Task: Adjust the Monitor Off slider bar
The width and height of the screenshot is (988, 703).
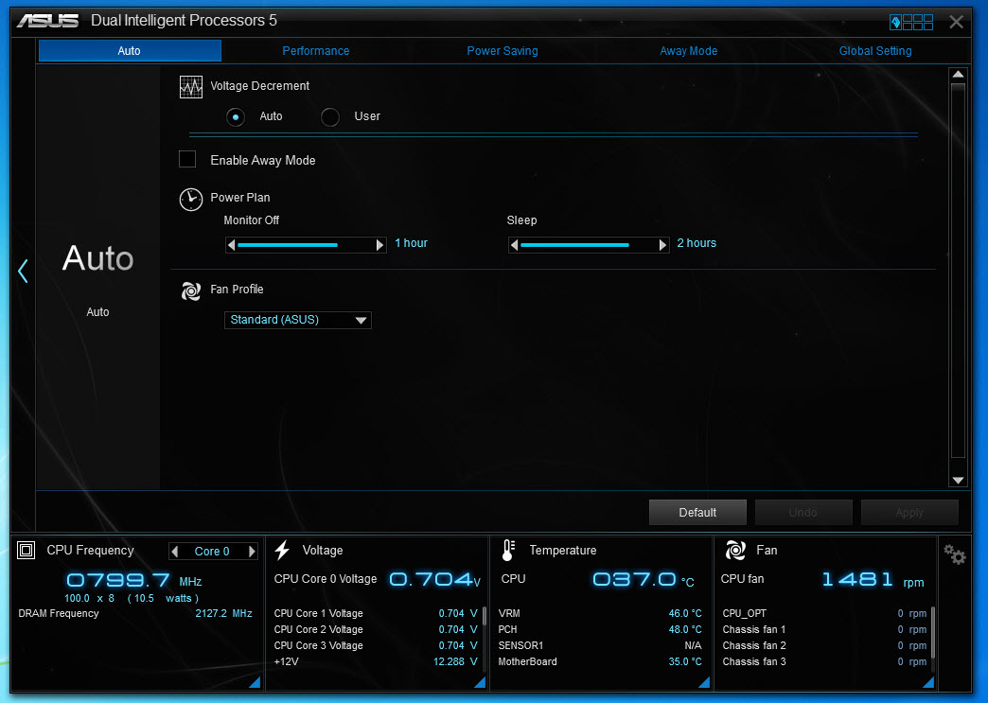Action: point(306,245)
